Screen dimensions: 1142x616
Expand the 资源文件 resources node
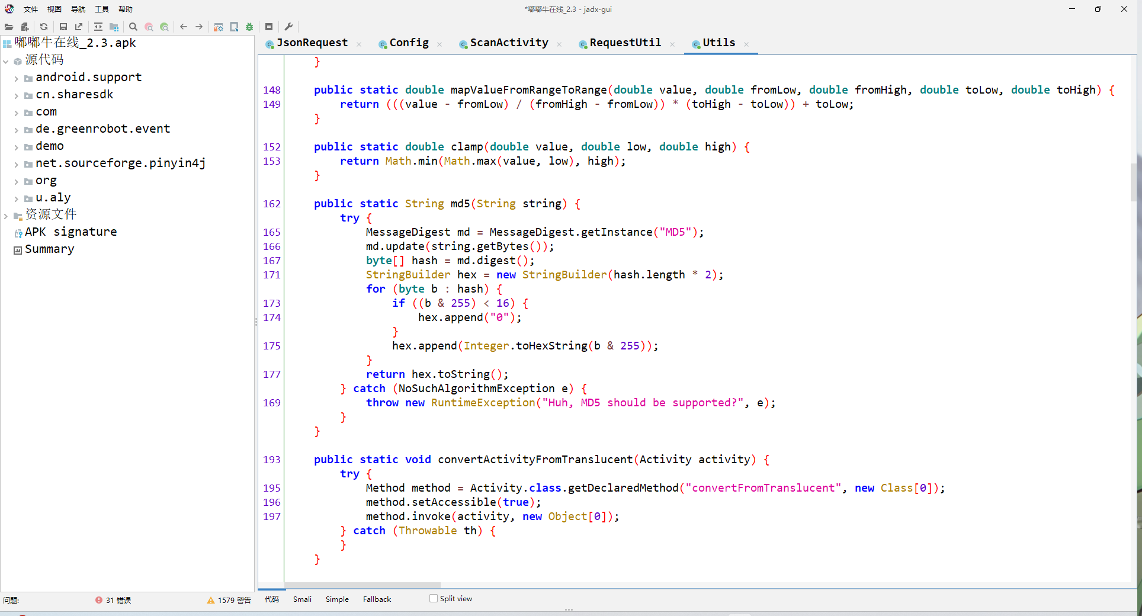[6, 216]
